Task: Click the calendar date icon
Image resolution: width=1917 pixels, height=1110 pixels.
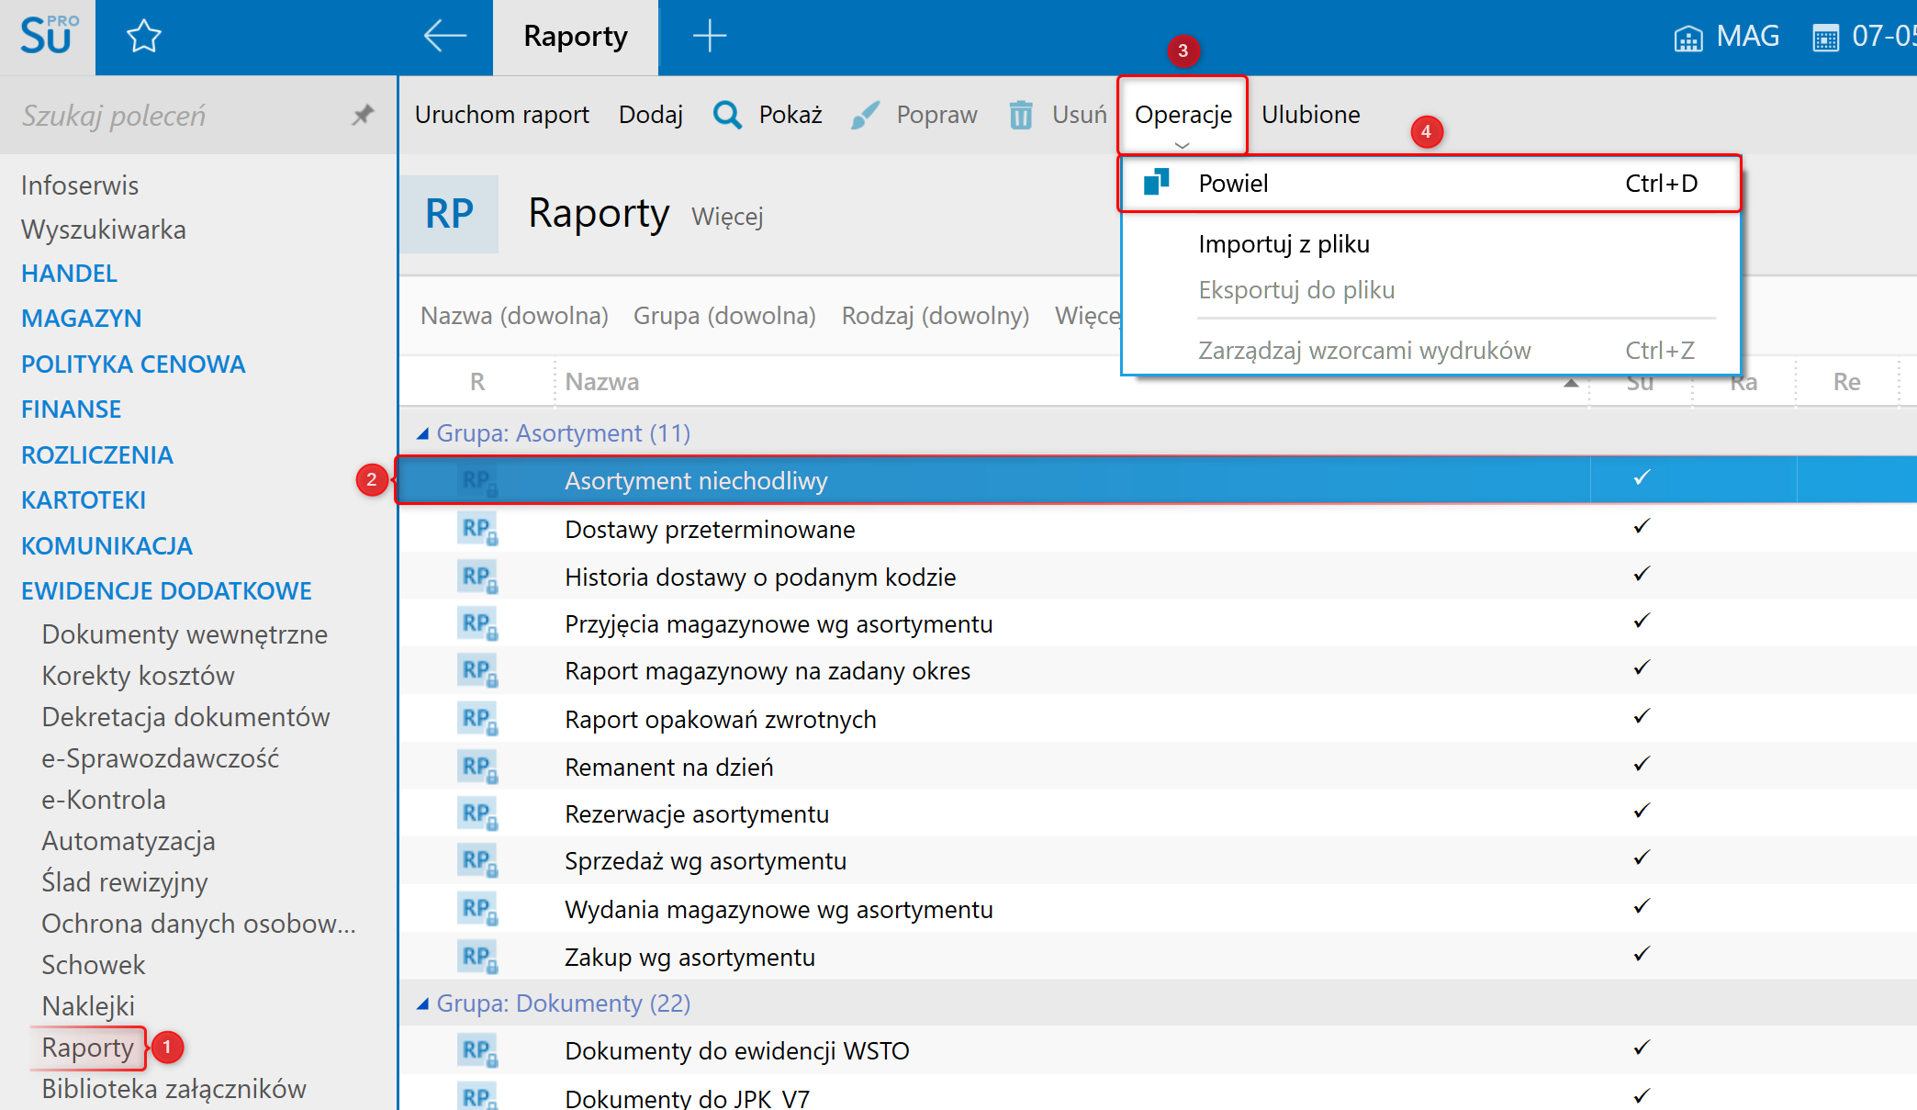Action: (x=1825, y=38)
